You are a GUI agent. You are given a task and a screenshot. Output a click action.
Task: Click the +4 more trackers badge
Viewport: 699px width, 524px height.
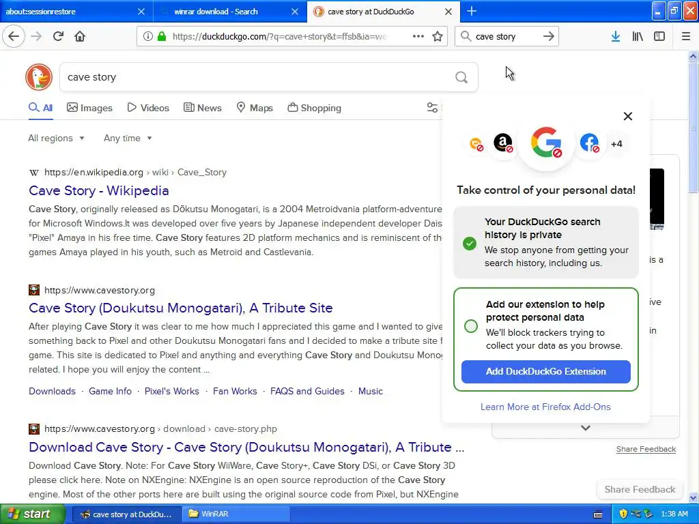[616, 143]
